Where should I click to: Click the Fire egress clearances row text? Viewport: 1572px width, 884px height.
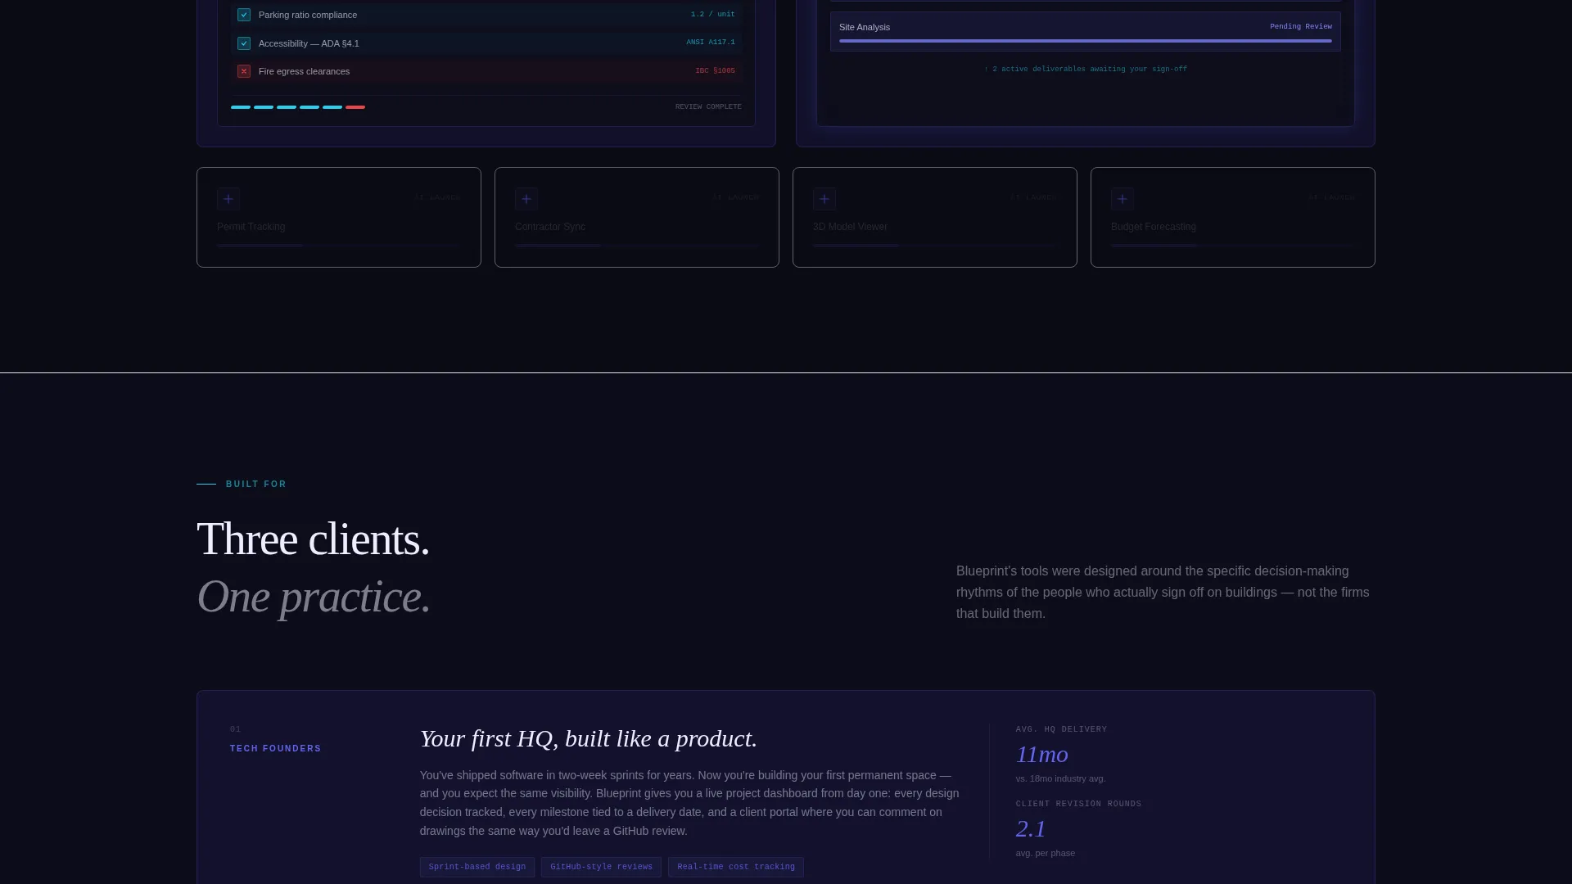304,72
